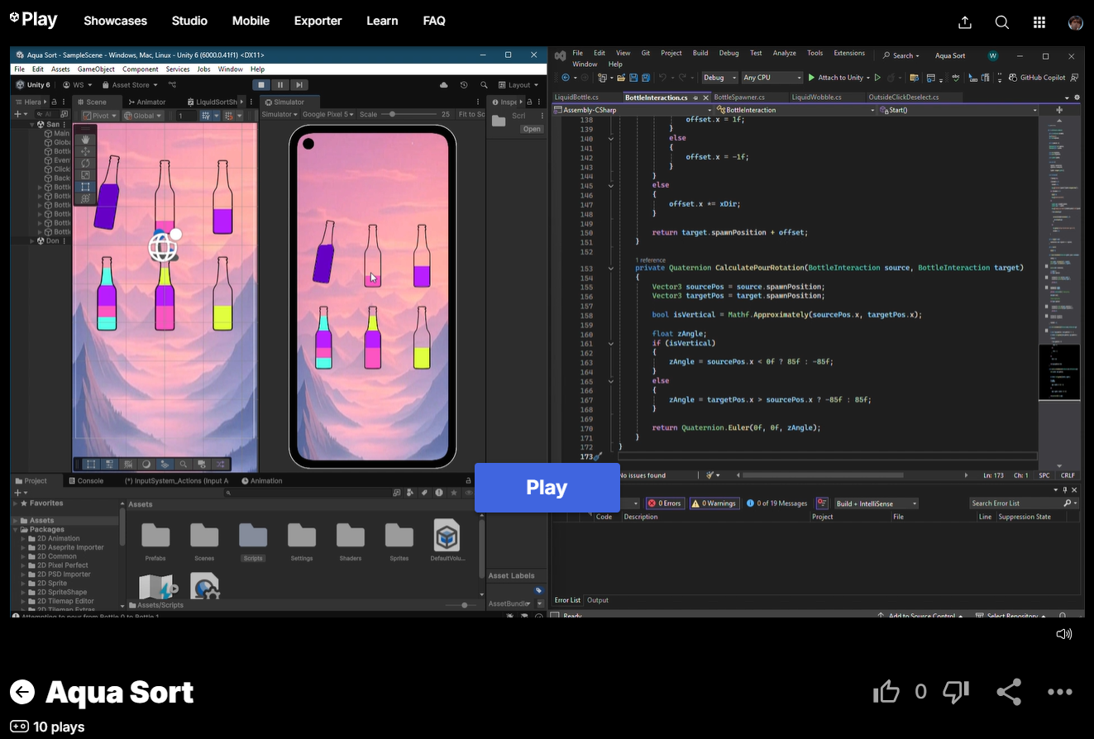Adjust the Unity Assets icon size slider
The image size is (1094, 739).
coord(459,605)
